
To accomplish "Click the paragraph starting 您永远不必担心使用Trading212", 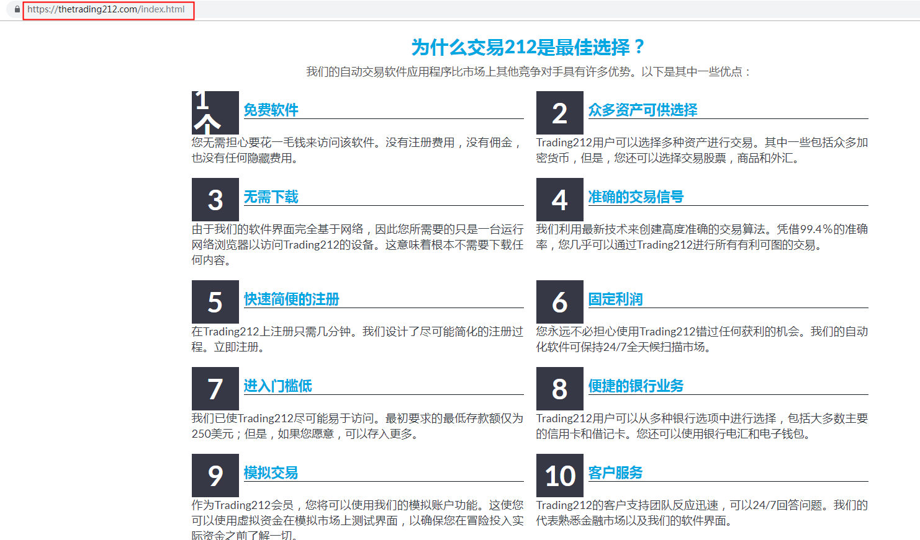I will coord(702,339).
